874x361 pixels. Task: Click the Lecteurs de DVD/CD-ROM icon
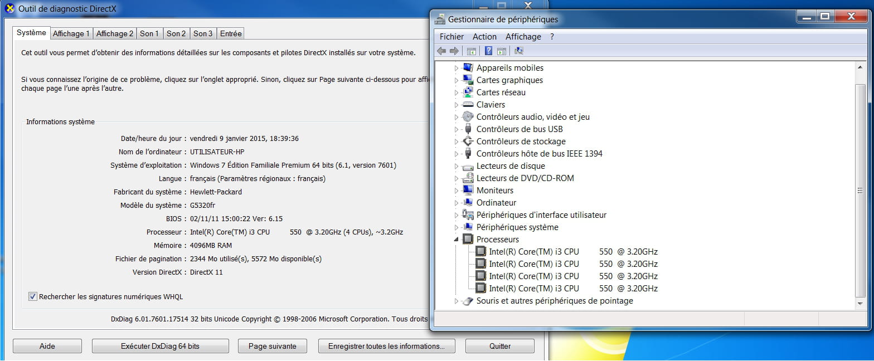click(468, 178)
